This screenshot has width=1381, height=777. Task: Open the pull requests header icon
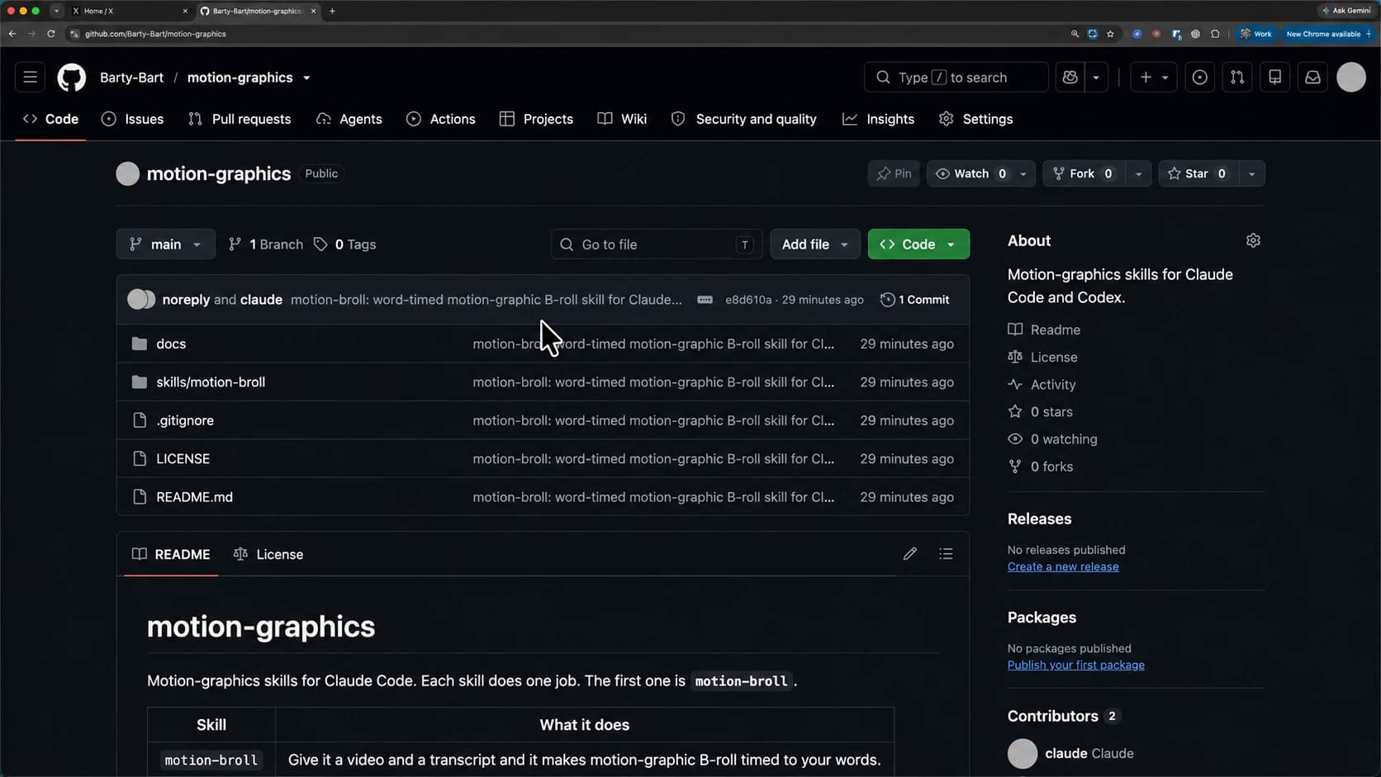click(x=1237, y=78)
